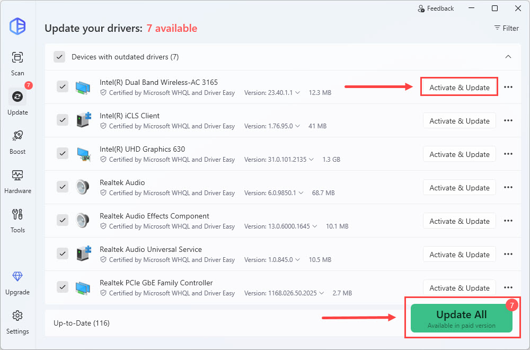The image size is (530, 350).
Task: Open version dropdown for Intel(R) UHD Graphics 630
Action: pyautogui.click(x=310, y=160)
